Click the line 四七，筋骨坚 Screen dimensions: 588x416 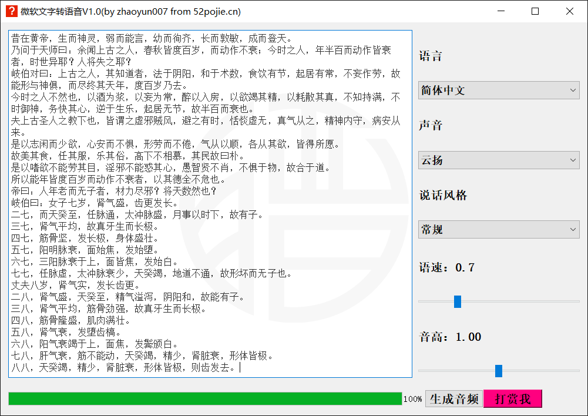pyautogui.click(x=85, y=238)
